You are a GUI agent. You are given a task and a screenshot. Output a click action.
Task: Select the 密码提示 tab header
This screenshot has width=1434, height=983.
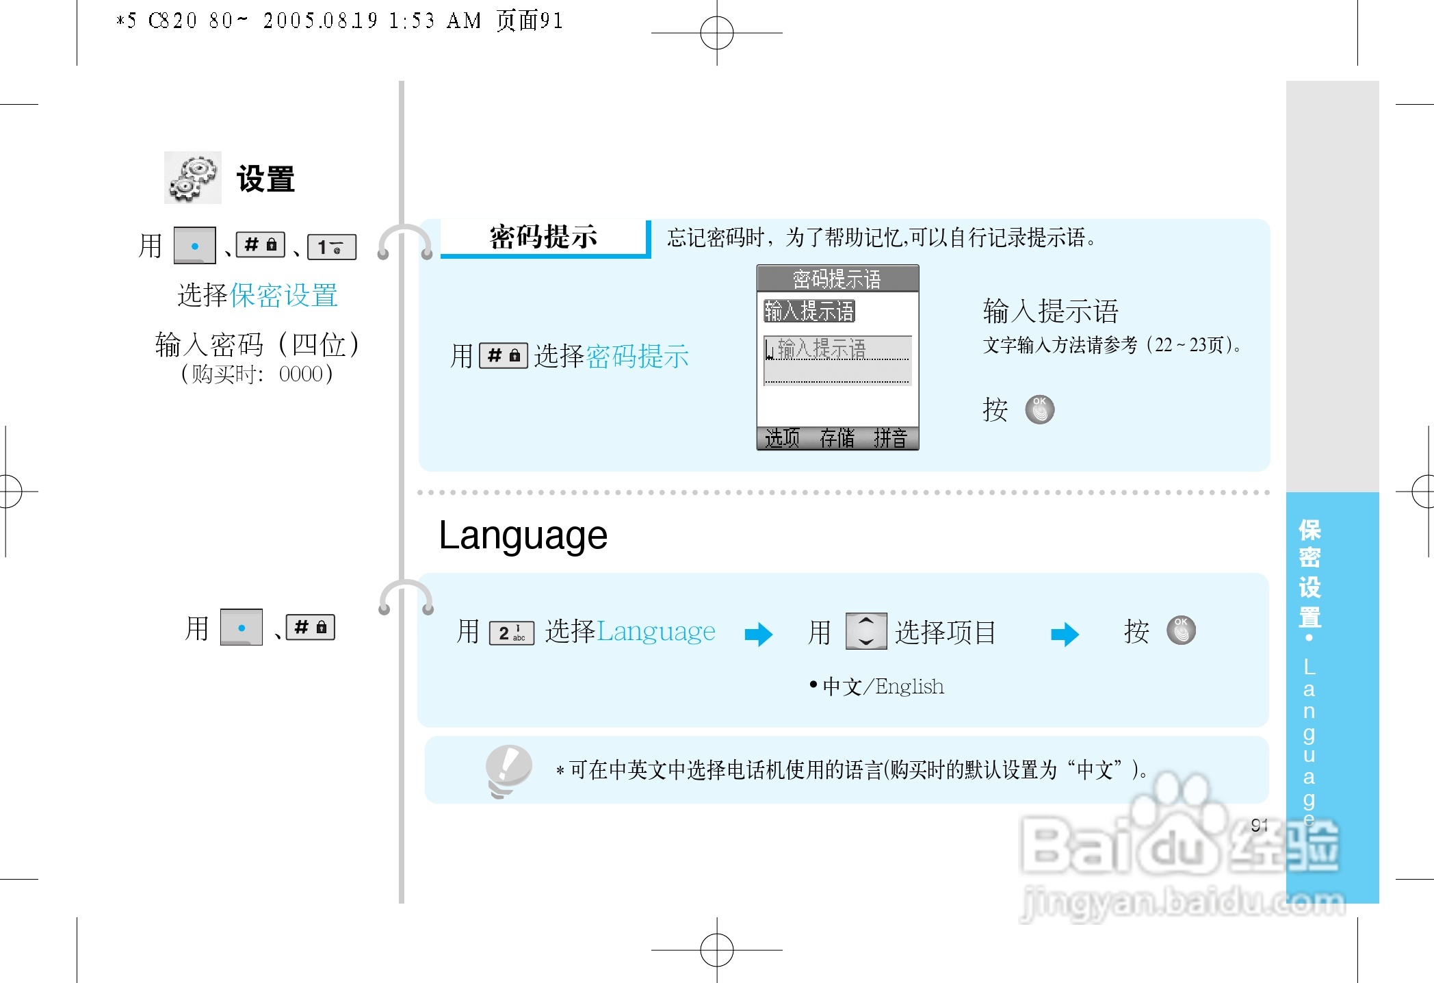pos(544,238)
